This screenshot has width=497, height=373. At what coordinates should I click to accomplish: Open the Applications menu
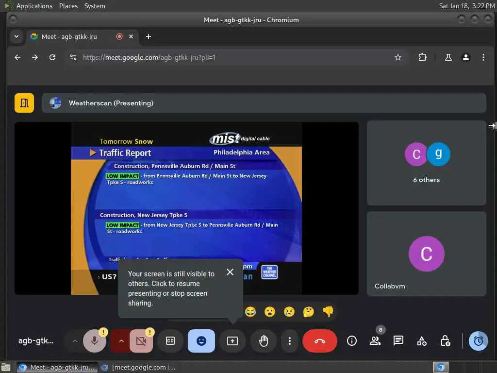[x=34, y=6]
